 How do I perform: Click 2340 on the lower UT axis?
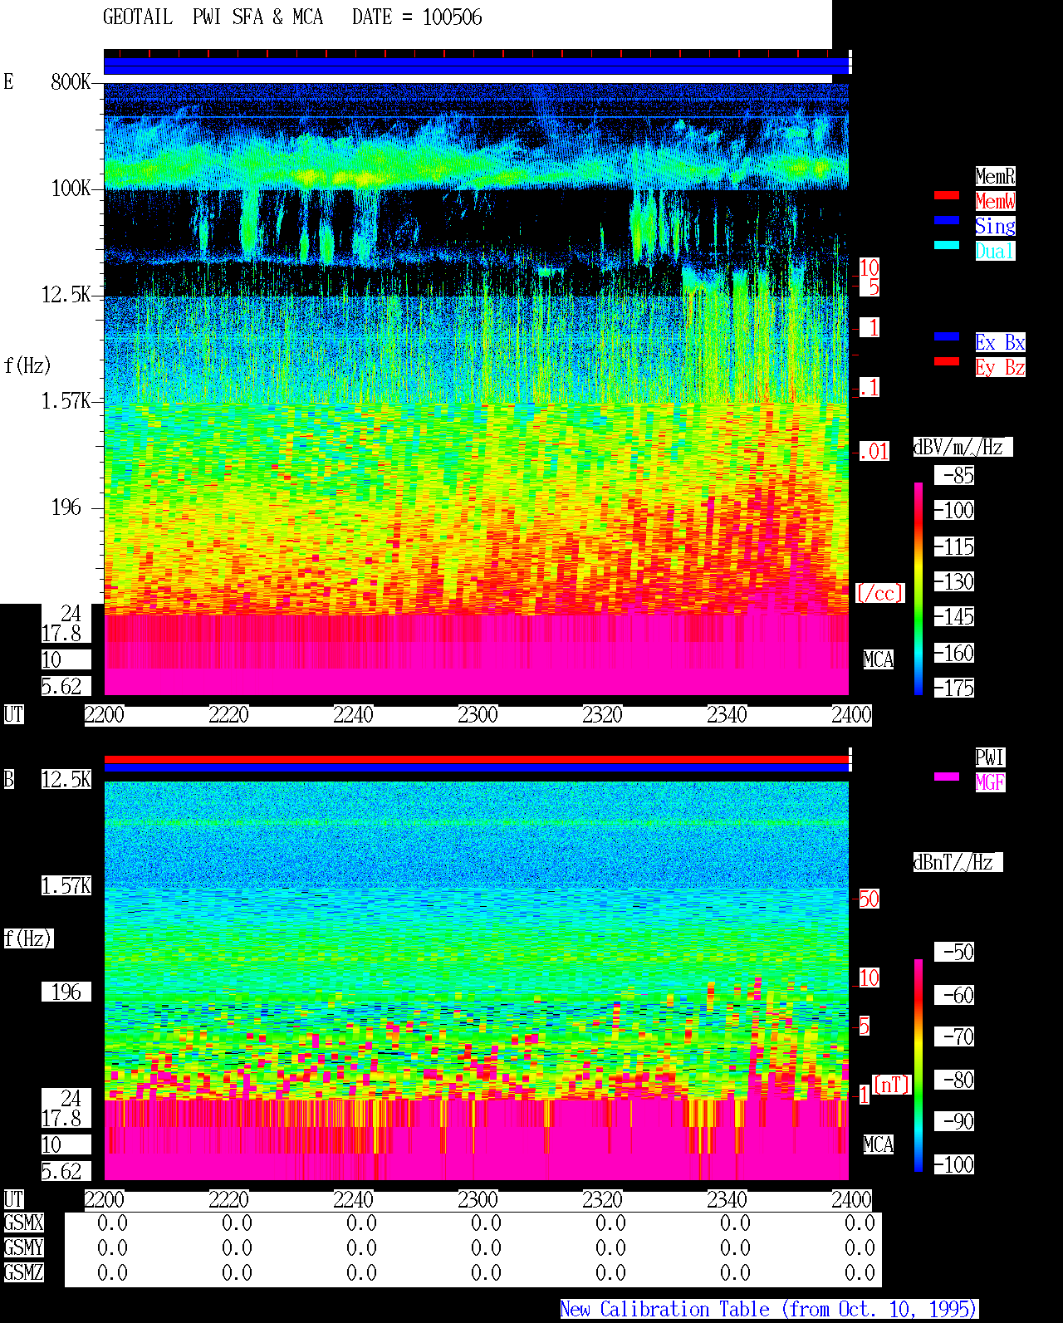pos(727,1199)
